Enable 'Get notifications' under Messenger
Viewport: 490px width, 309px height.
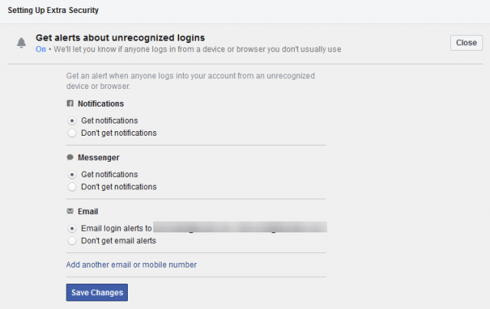(72, 174)
